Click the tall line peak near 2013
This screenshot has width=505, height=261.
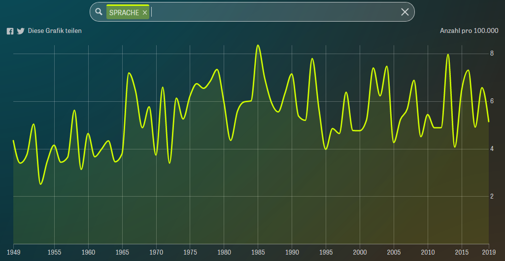pos(448,55)
